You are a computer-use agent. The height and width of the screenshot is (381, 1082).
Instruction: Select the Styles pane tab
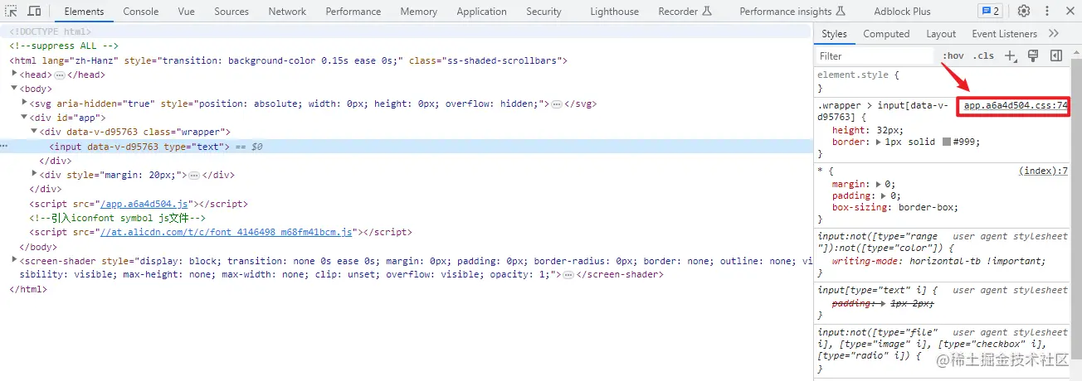click(834, 34)
